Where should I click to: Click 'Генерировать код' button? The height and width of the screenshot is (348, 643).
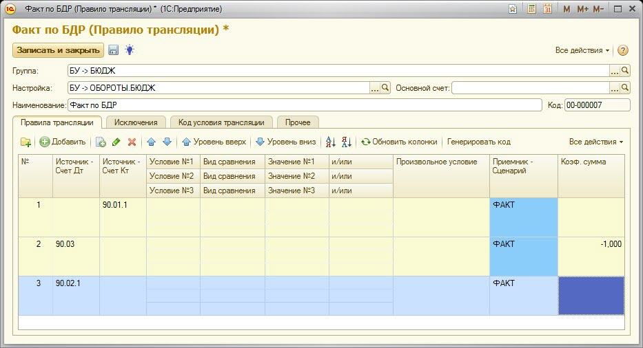pos(478,142)
